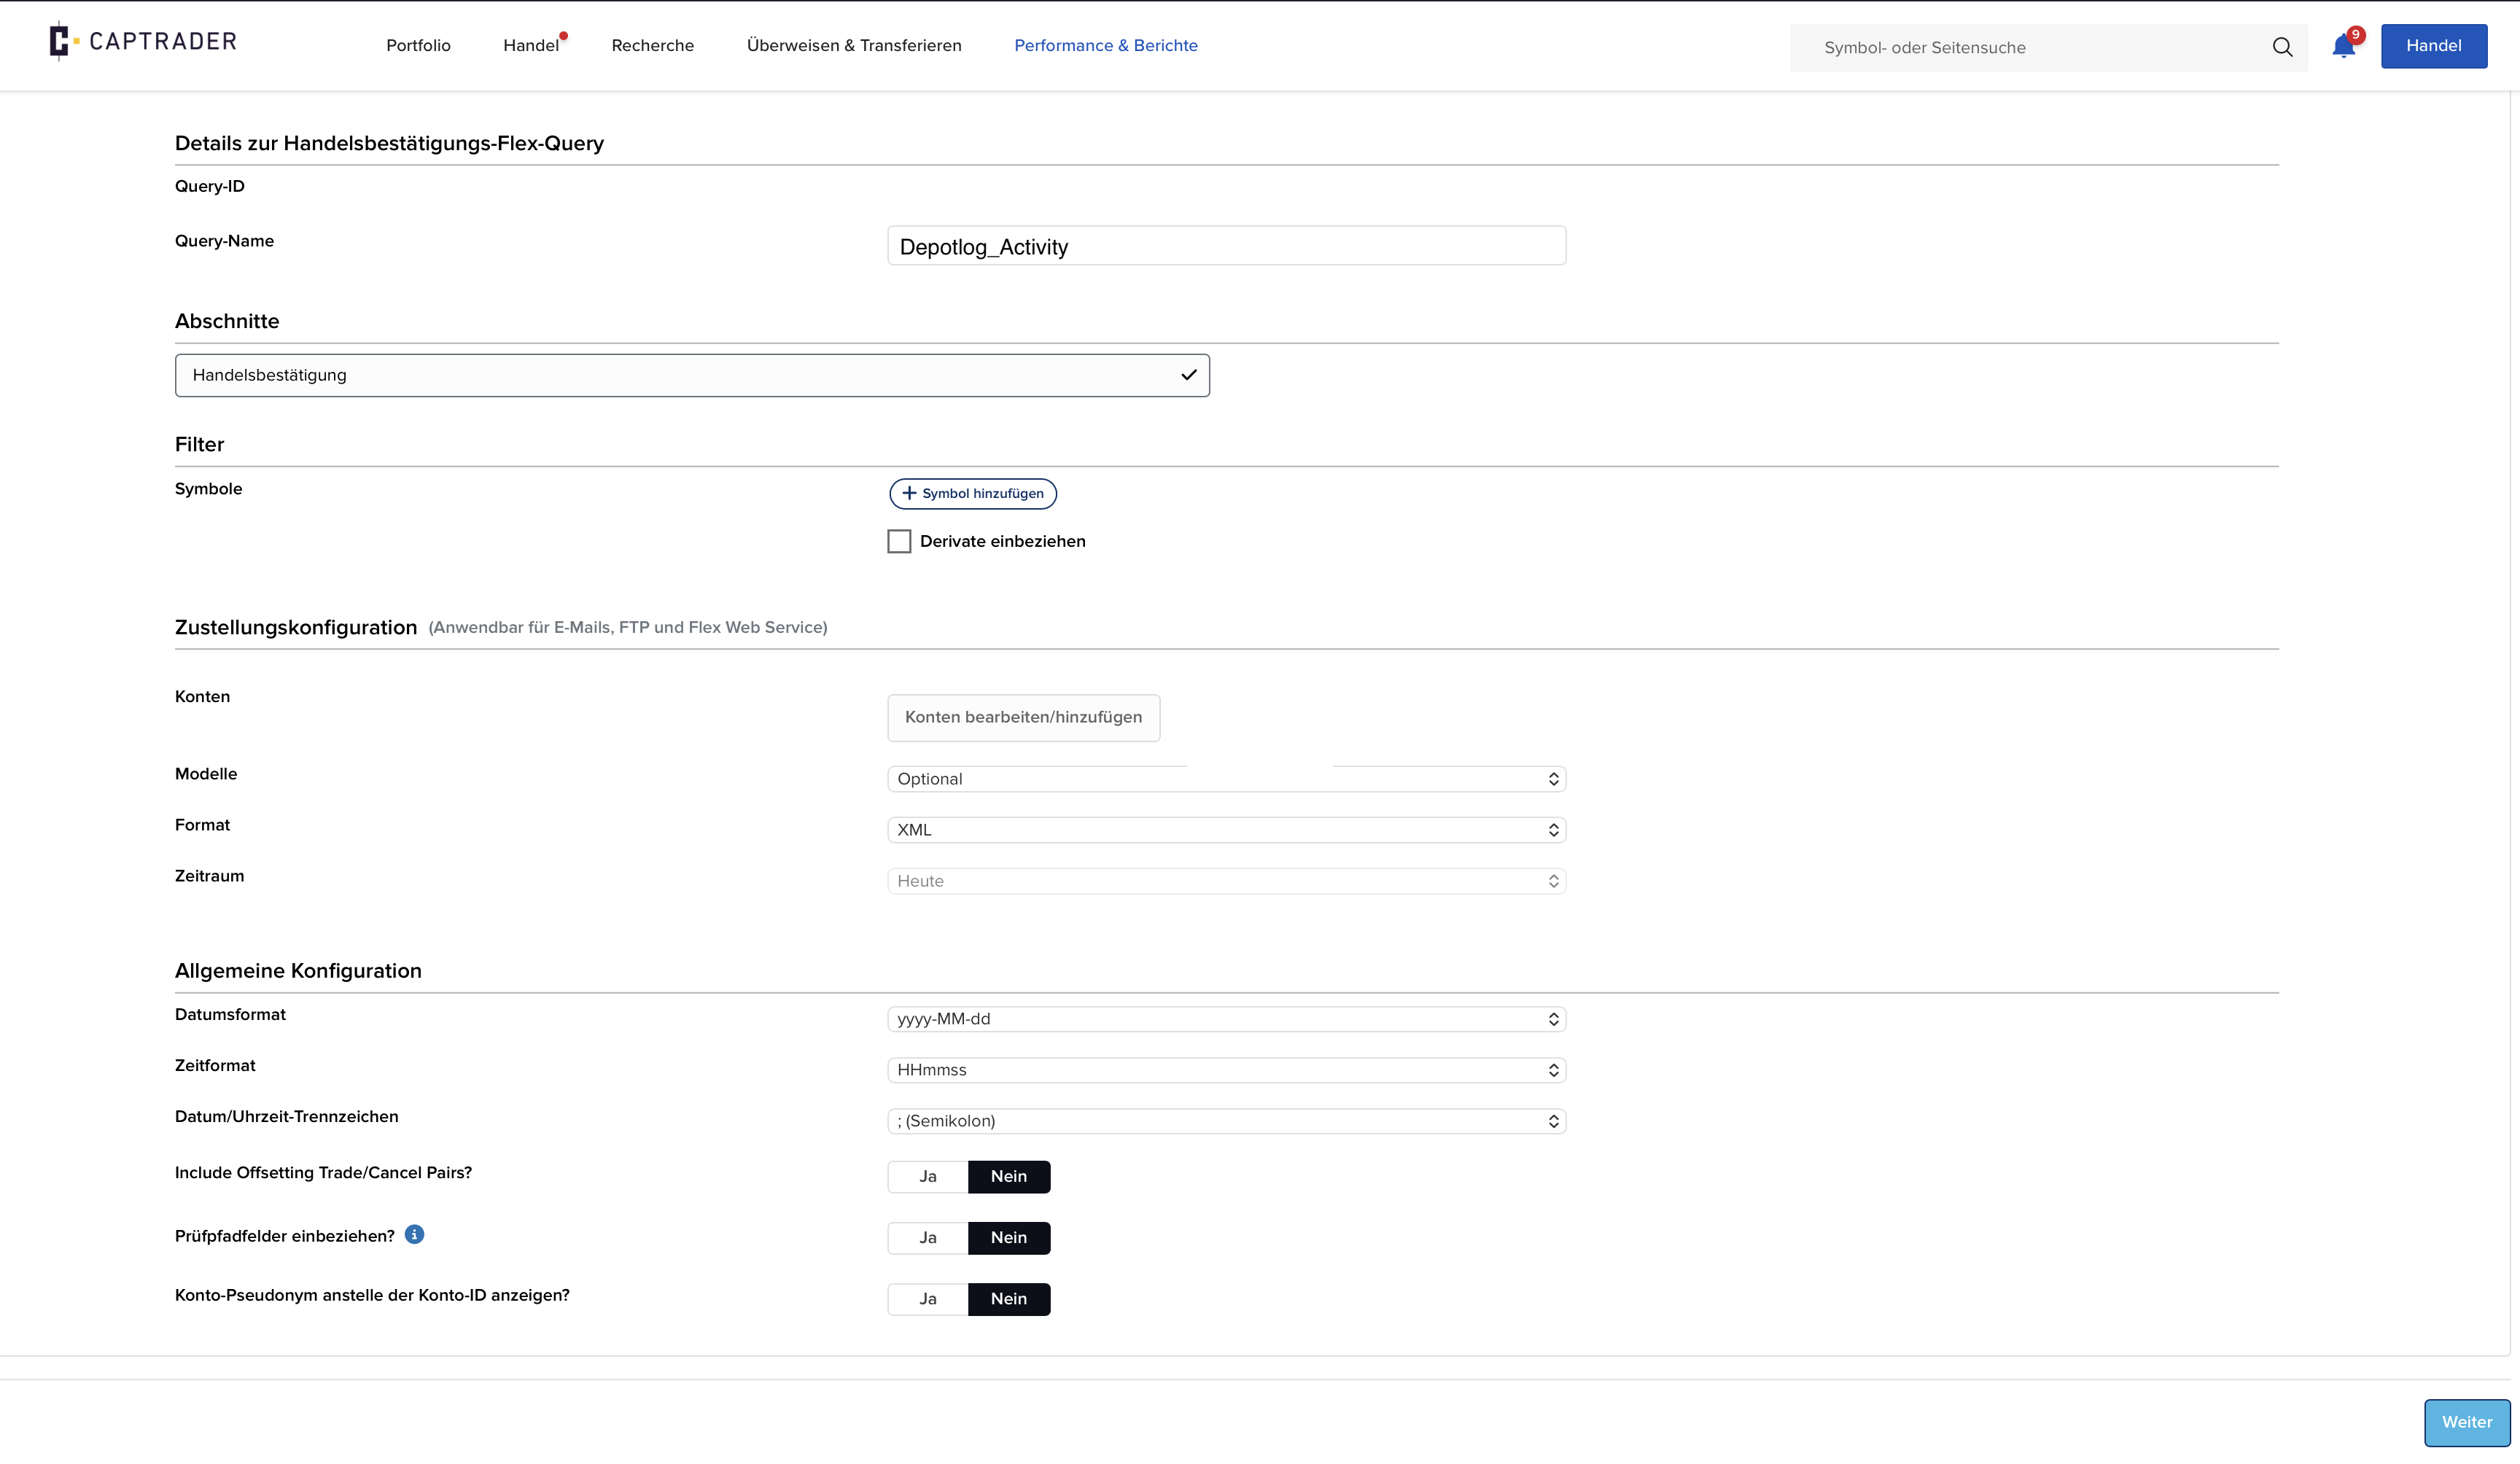Click the search magnifier icon

[2282, 47]
